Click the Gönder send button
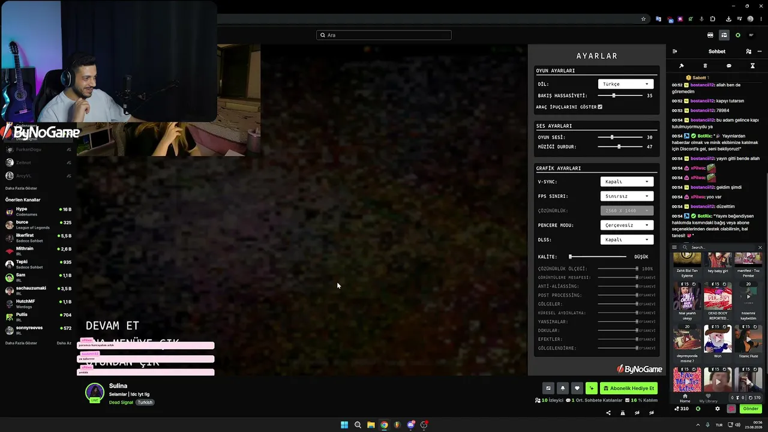This screenshot has width=768, height=432. pyautogui.click(x=751, y=409)
